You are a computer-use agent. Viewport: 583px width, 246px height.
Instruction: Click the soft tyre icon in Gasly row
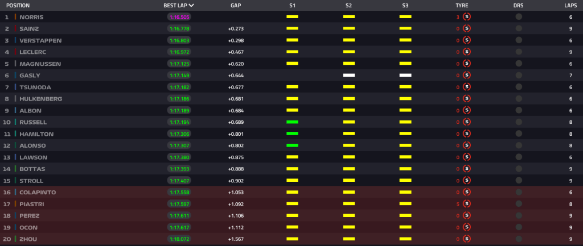coord(467,76)
